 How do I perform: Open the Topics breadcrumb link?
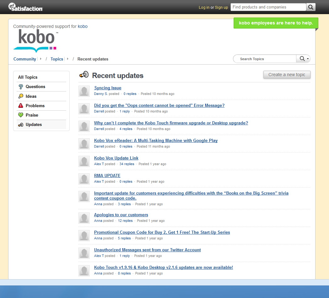point(57,59)
